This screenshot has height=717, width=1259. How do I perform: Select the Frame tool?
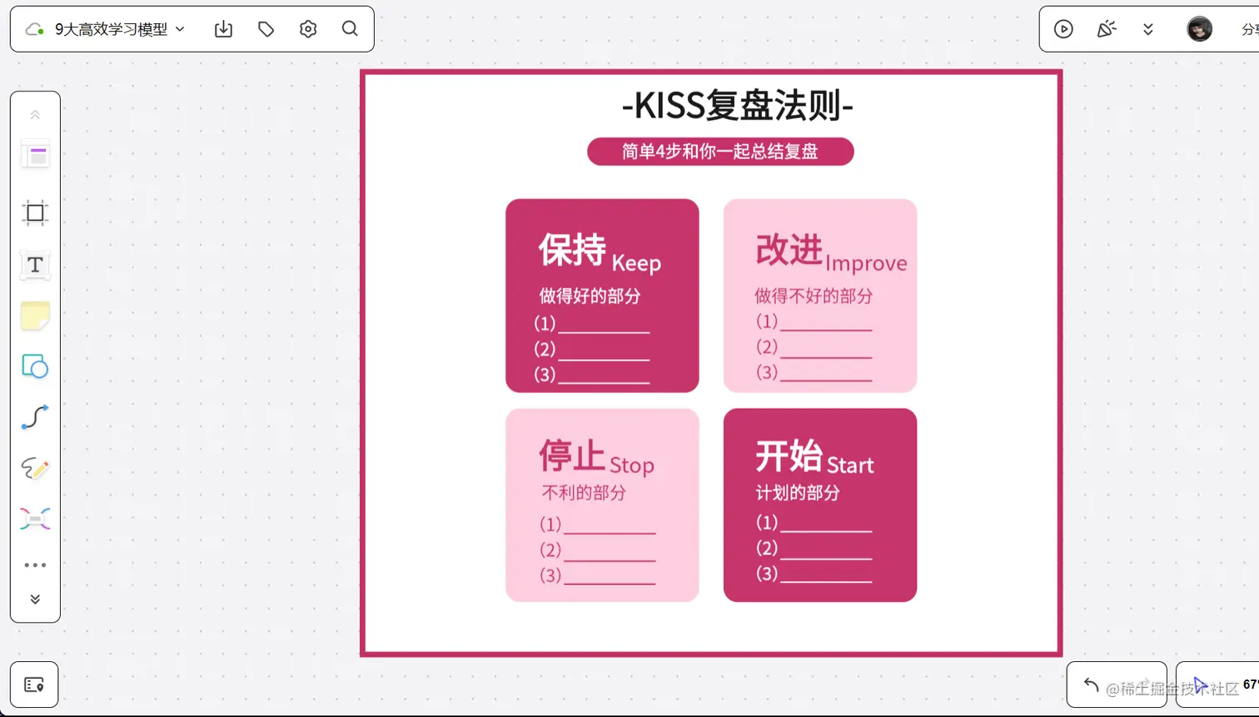35,212
